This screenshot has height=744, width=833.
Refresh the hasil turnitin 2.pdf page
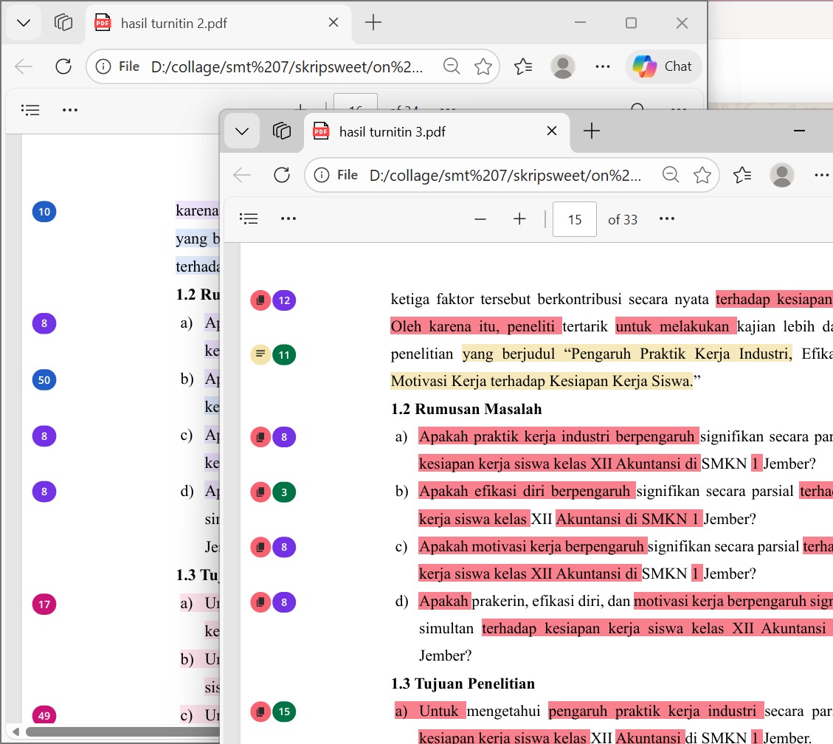(63, 66)
